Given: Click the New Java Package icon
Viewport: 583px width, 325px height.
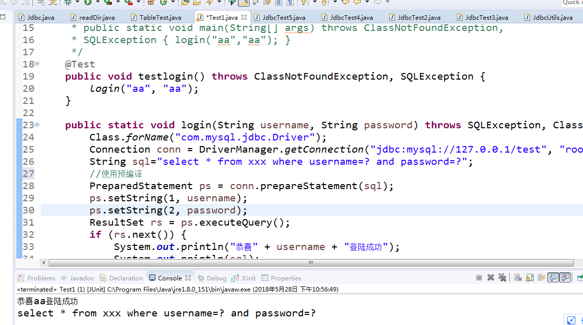Looking at the screenshot, I should [x=150, y=2].
